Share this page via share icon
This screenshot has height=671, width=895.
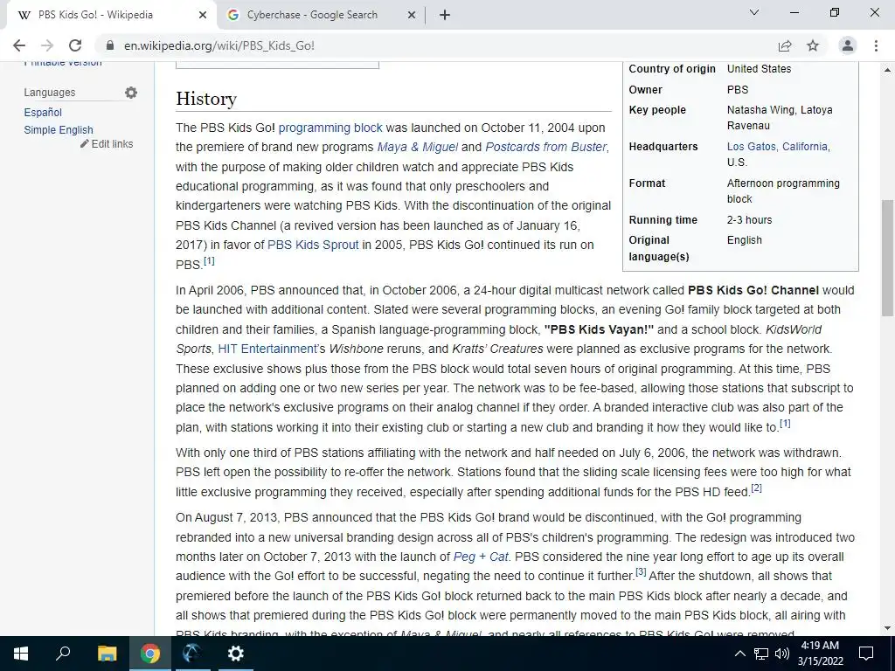pyautogui.click(x=785, y=45)
